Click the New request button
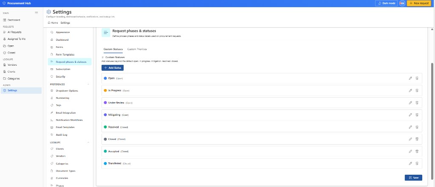 (x=419, y=3)
